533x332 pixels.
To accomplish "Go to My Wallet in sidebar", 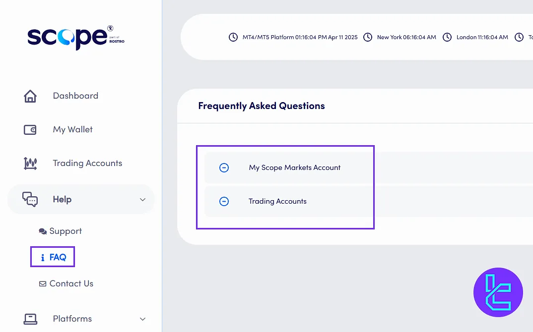I will 73,130.
